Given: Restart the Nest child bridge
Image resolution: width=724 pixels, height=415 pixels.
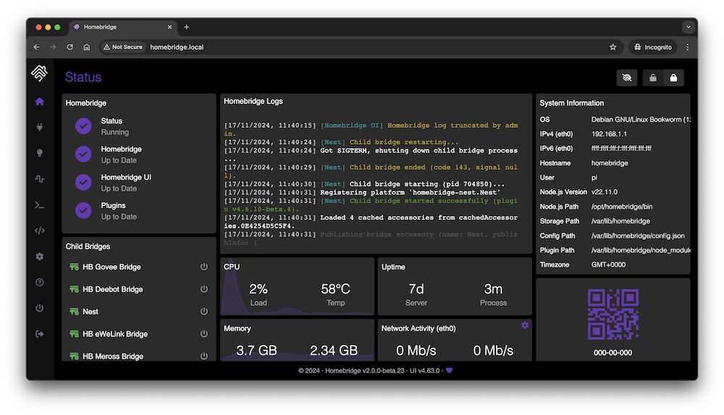Looking at the screenshot, I should point(203,311).
